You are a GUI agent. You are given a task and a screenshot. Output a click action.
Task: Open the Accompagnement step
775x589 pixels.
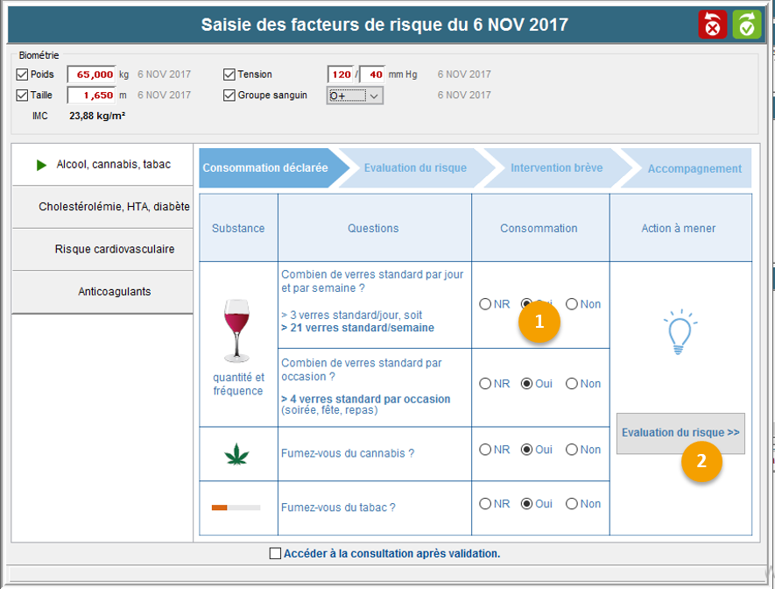[694, 168]
